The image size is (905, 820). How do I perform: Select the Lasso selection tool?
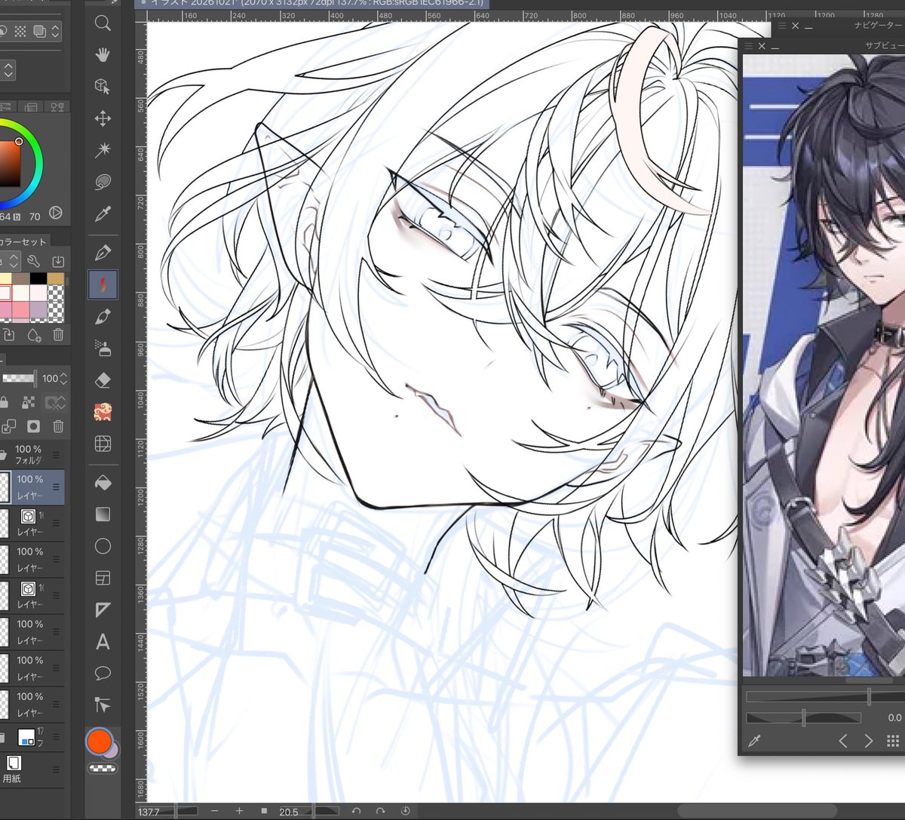pyautogui.click(x=103, y=182)
